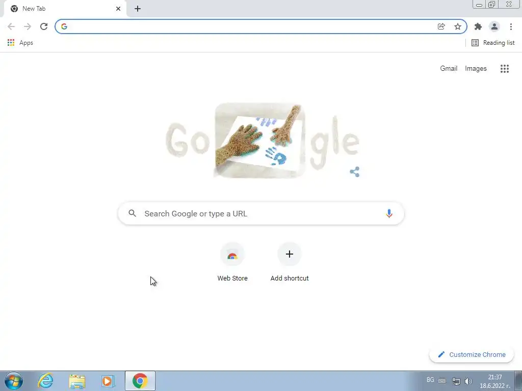Open the Reading list panel
Viewport: 522px width, 391px height.
click(493, 43)
